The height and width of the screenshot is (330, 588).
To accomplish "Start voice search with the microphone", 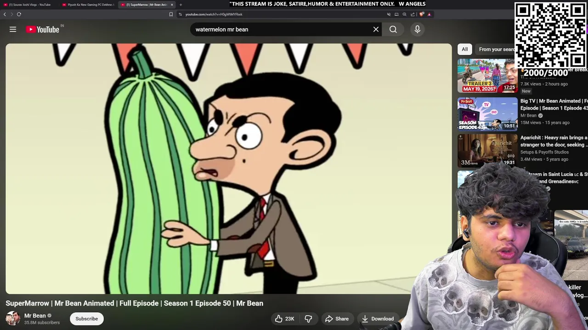I will pyautogui.click(x=417, y=29).
